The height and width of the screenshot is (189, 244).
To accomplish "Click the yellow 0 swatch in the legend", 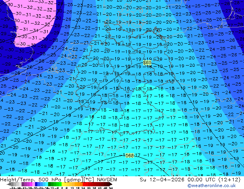I will coord(63,184).
